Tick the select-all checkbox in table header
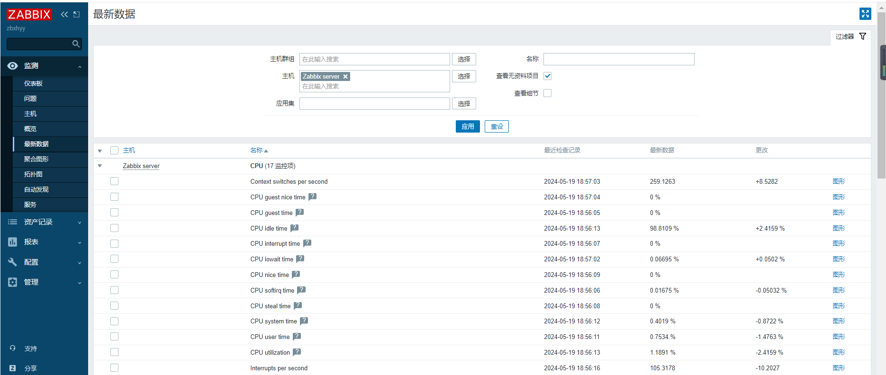Viewport: 886px width, 375px height. (x=114, y=150)
